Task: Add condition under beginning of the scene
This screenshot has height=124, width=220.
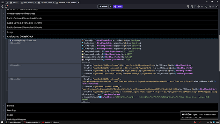Action: [x=15, y=43]
